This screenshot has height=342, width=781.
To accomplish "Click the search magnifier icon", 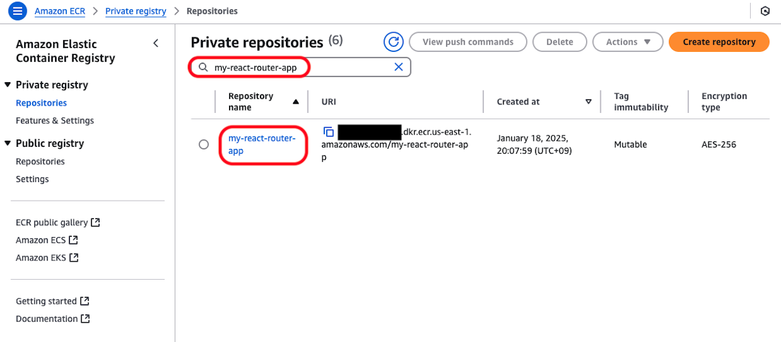I will click(202, 67).
